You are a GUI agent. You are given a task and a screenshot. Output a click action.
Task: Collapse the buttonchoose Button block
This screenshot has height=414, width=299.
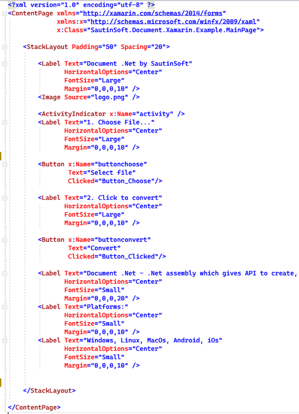coord(5,164)
